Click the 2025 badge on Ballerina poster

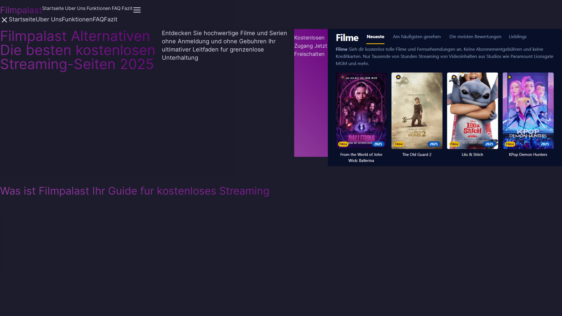pos(378,144)
